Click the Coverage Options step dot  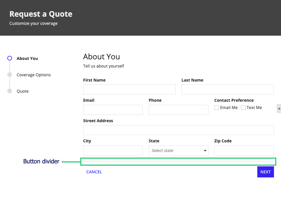[10, 75]
